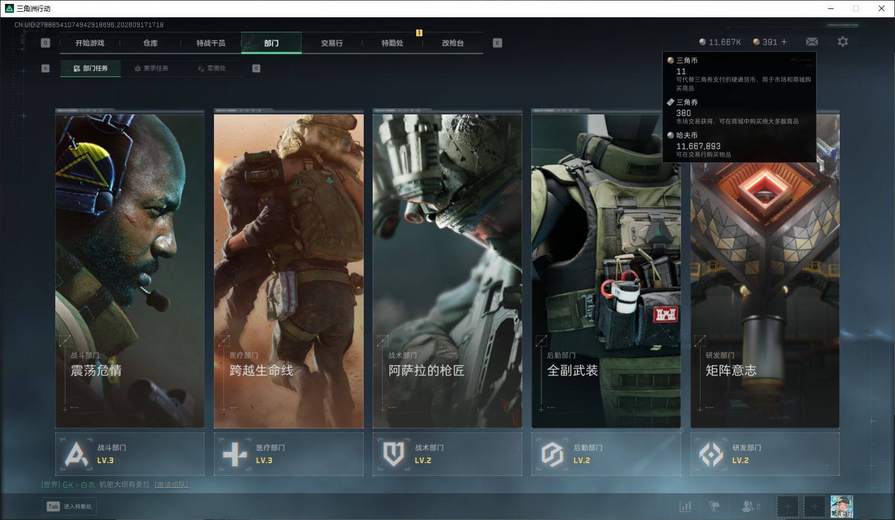The width and height of the screenshot is (895, 520).
Task: Open the 交易行 tab
Action: [332, 43]
